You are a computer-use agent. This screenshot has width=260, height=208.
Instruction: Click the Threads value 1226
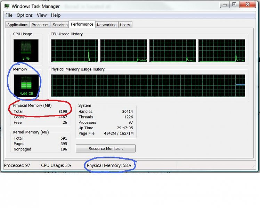coord(129,117)
